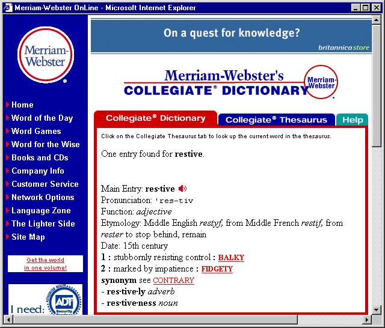Screen dimensions: 385x328
Task: Click the Collegiate Dictionary header logo
Action: tap(231, 82)
